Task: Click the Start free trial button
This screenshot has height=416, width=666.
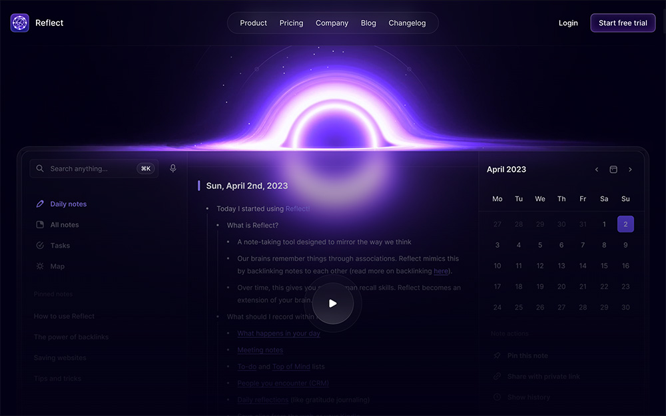Action: pyautogui.click(x=623, y=23)
